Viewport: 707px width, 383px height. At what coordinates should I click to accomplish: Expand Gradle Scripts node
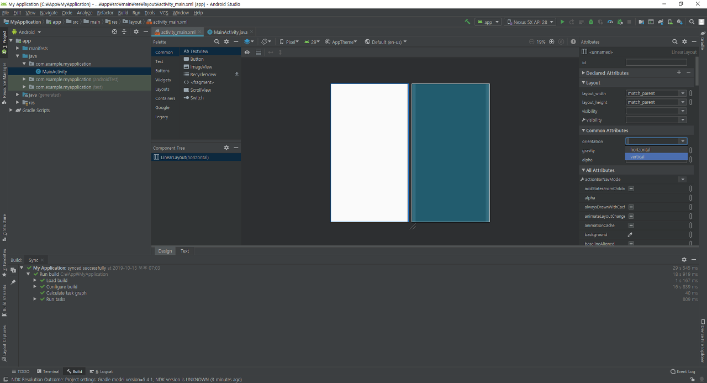pos(12,111)
